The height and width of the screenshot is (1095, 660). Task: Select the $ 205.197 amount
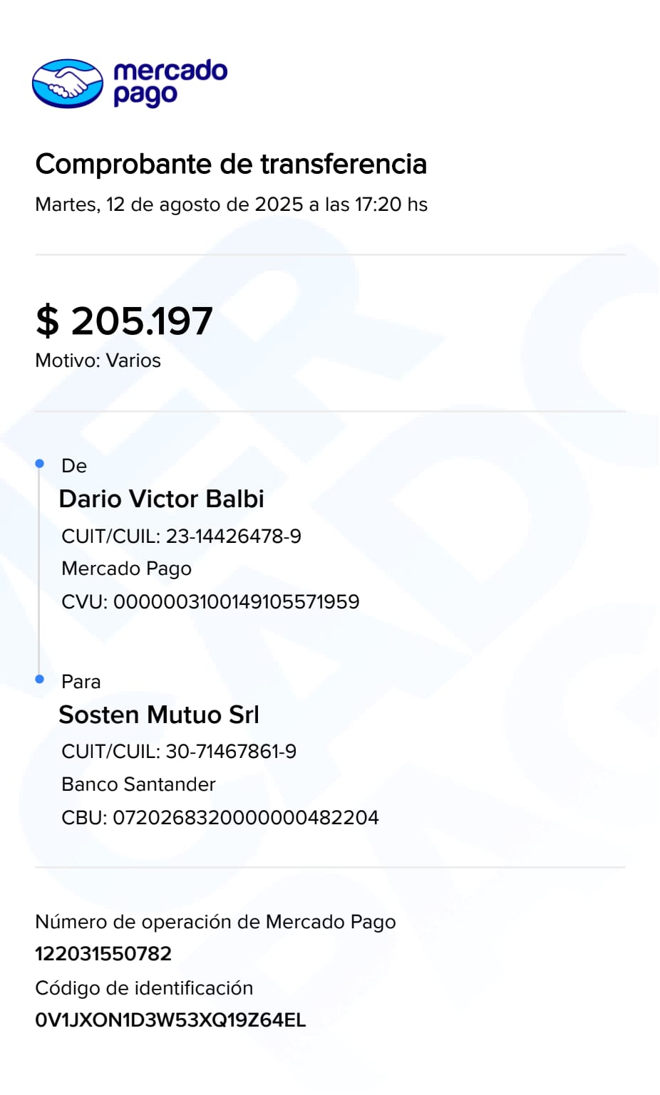point(124,321)
